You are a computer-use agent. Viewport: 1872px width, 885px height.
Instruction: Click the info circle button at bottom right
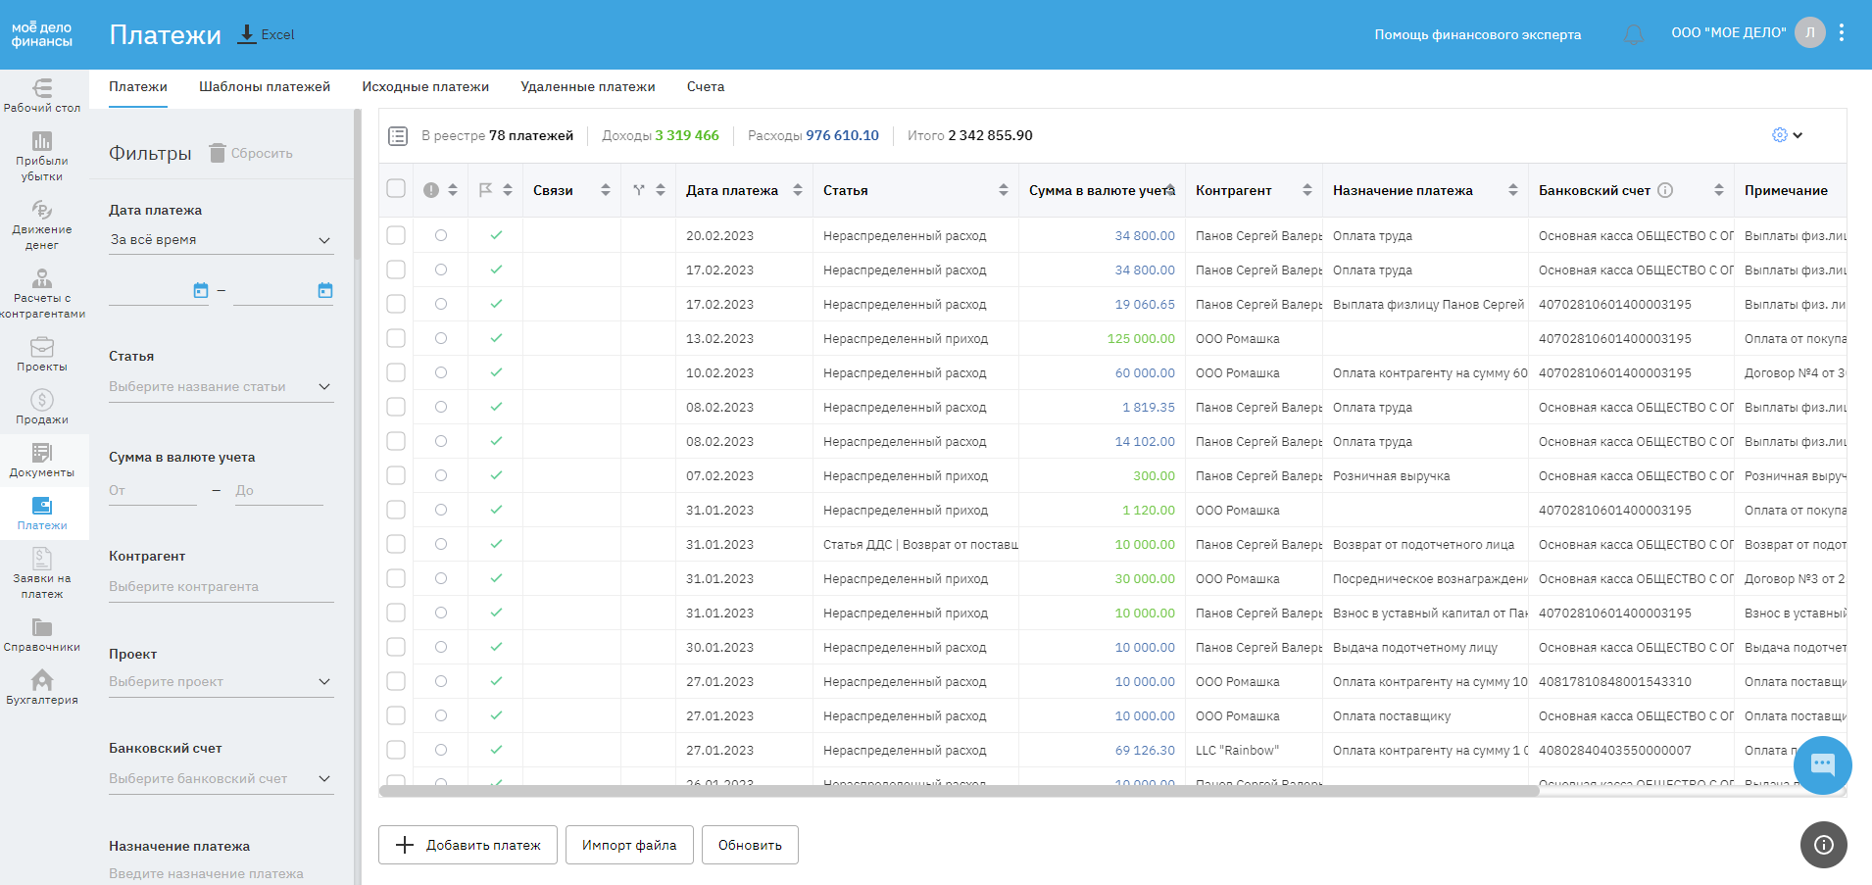tap(1823, 845)
